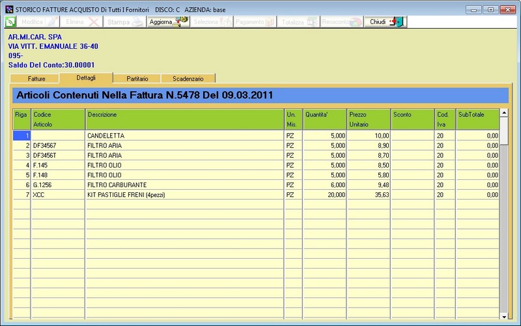Click article code DF34567
Screen dimensions: 521x326
tap(44, 145)
